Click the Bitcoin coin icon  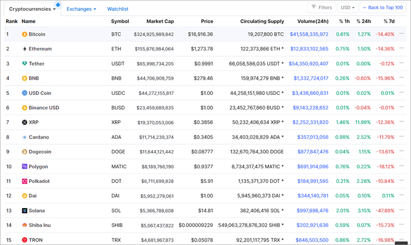[x=25, y=35]
